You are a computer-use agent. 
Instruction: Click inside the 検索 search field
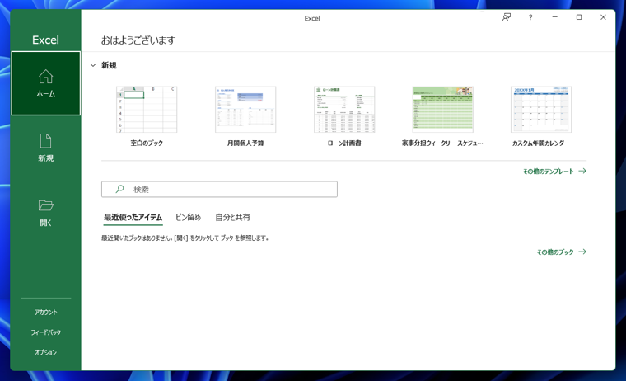click(x=219, y=189)
